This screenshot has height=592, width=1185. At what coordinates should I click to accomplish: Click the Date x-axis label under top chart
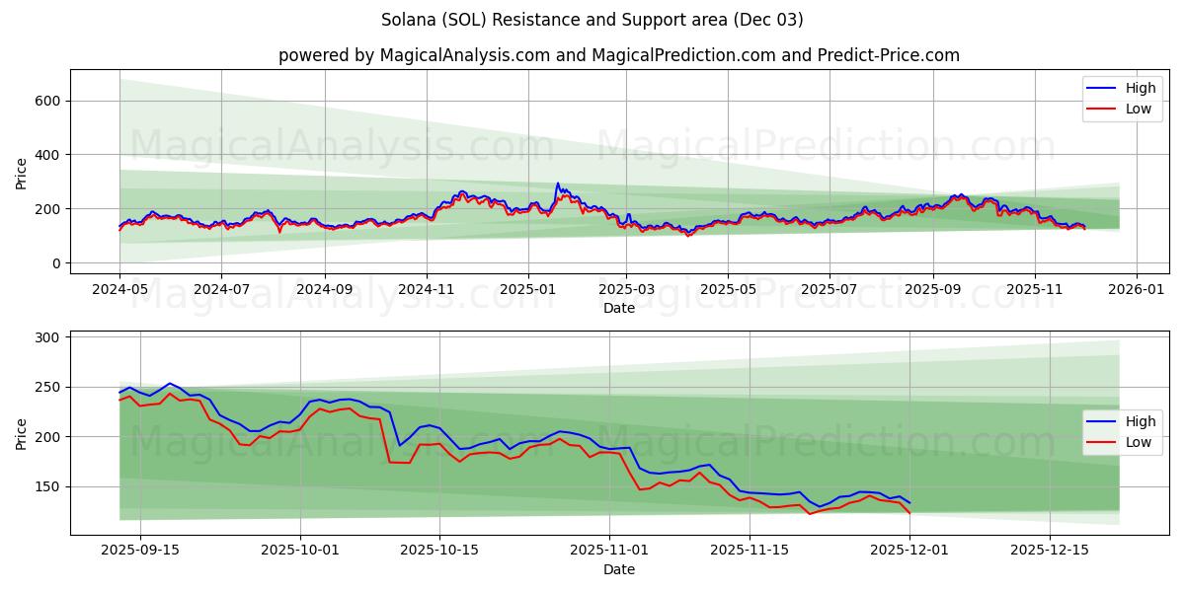(619, 309)
